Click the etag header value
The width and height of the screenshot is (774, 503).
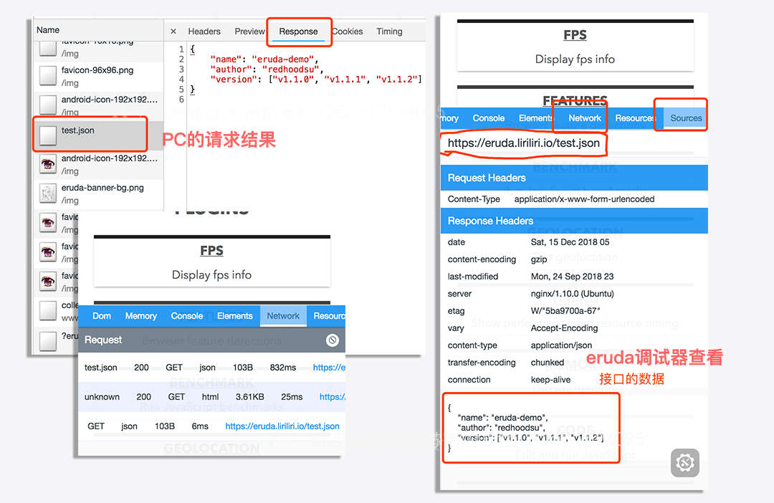(x=565, y=311)
